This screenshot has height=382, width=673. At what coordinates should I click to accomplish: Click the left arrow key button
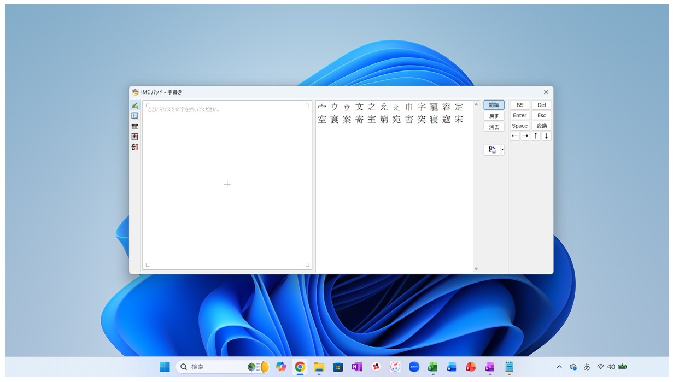[x=515, y=136]
